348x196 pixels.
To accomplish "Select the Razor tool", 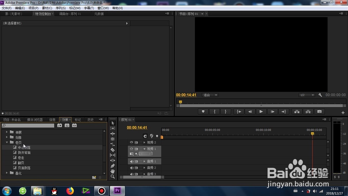I will (113, 150).
